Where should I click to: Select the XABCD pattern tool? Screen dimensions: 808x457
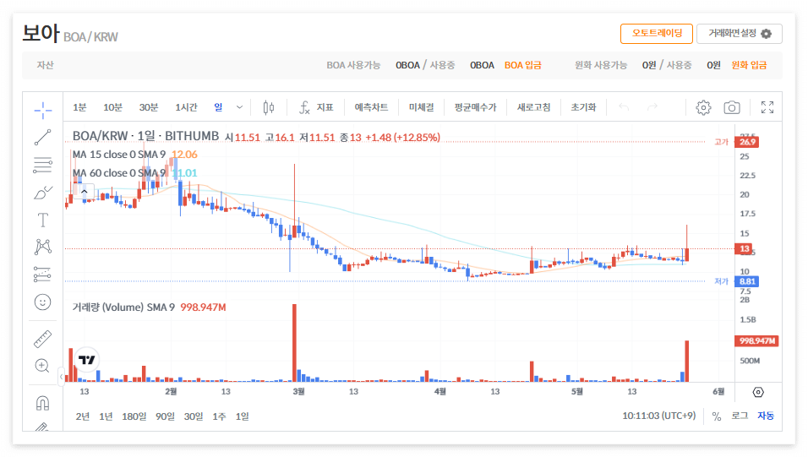tap(43, 247)
